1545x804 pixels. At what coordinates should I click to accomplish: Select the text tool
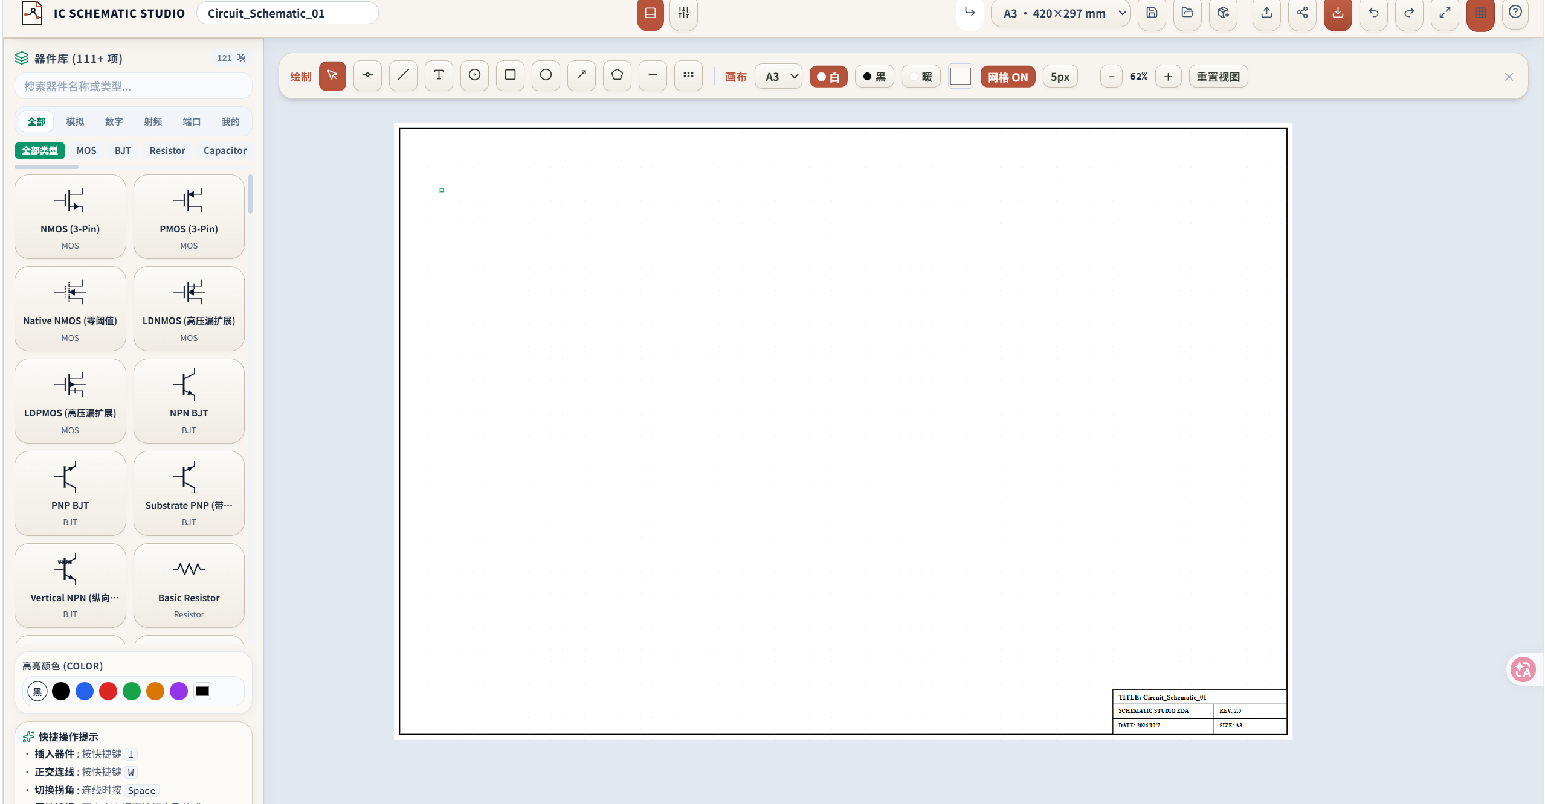tap(439, 75)
